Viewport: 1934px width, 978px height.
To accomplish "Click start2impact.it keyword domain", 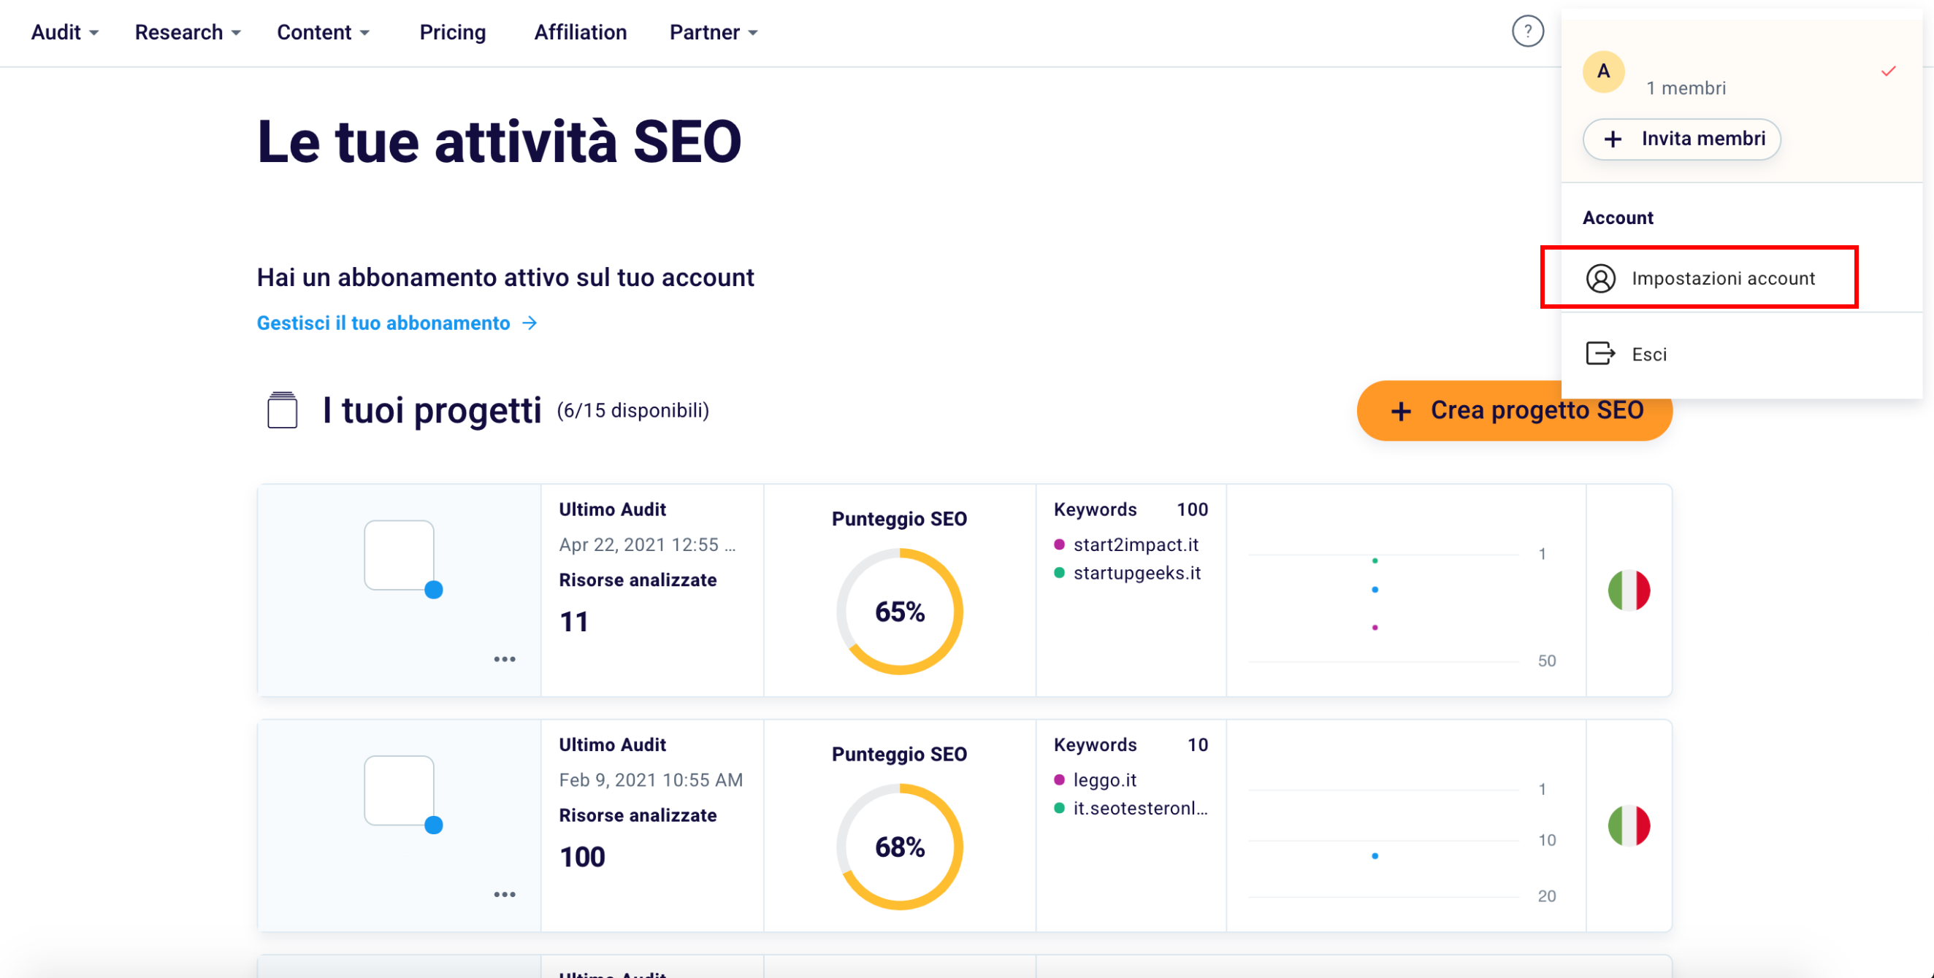I will pyautogui.click(x=1135, y=544).
